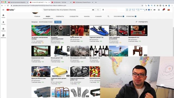Open the red jackets video thumbnail
This screenshot has width=174, height=98.
[80, 30]
